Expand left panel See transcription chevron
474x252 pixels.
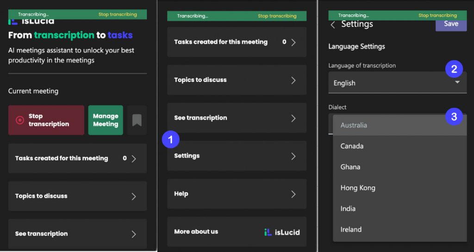134,234
